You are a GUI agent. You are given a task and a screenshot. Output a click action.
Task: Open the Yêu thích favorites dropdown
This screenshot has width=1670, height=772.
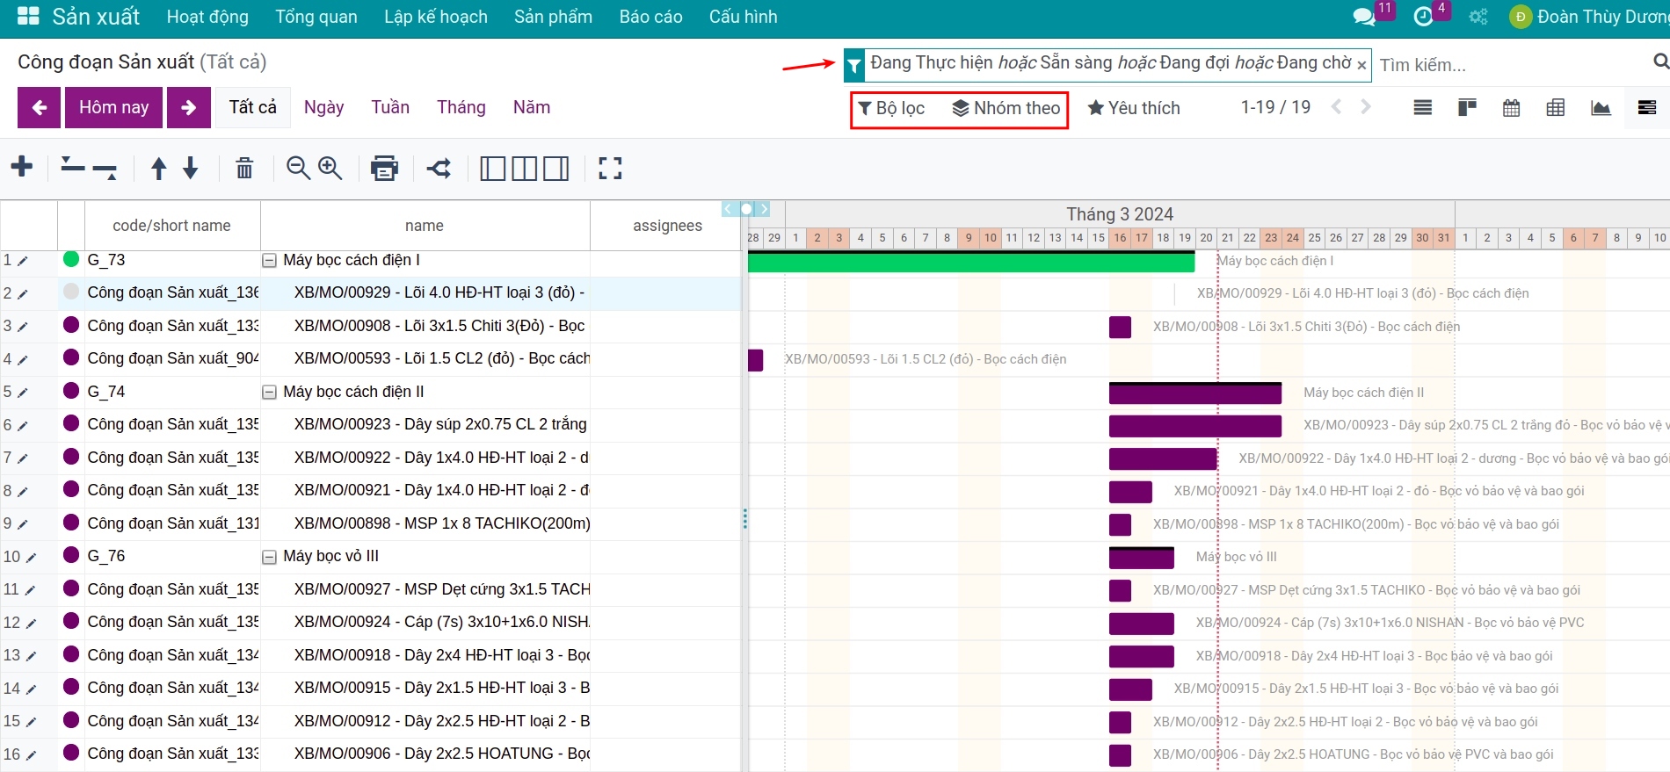[x=1134, y=108]
